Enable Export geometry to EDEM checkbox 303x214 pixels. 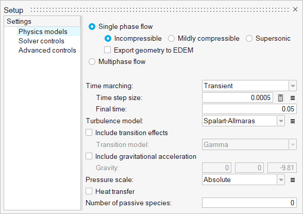107,50
